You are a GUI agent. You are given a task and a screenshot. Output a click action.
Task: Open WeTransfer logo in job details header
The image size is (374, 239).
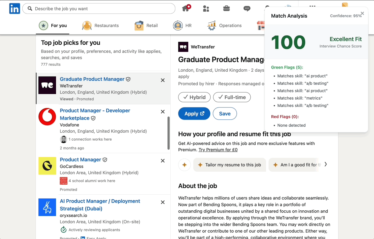coord(183,47)
